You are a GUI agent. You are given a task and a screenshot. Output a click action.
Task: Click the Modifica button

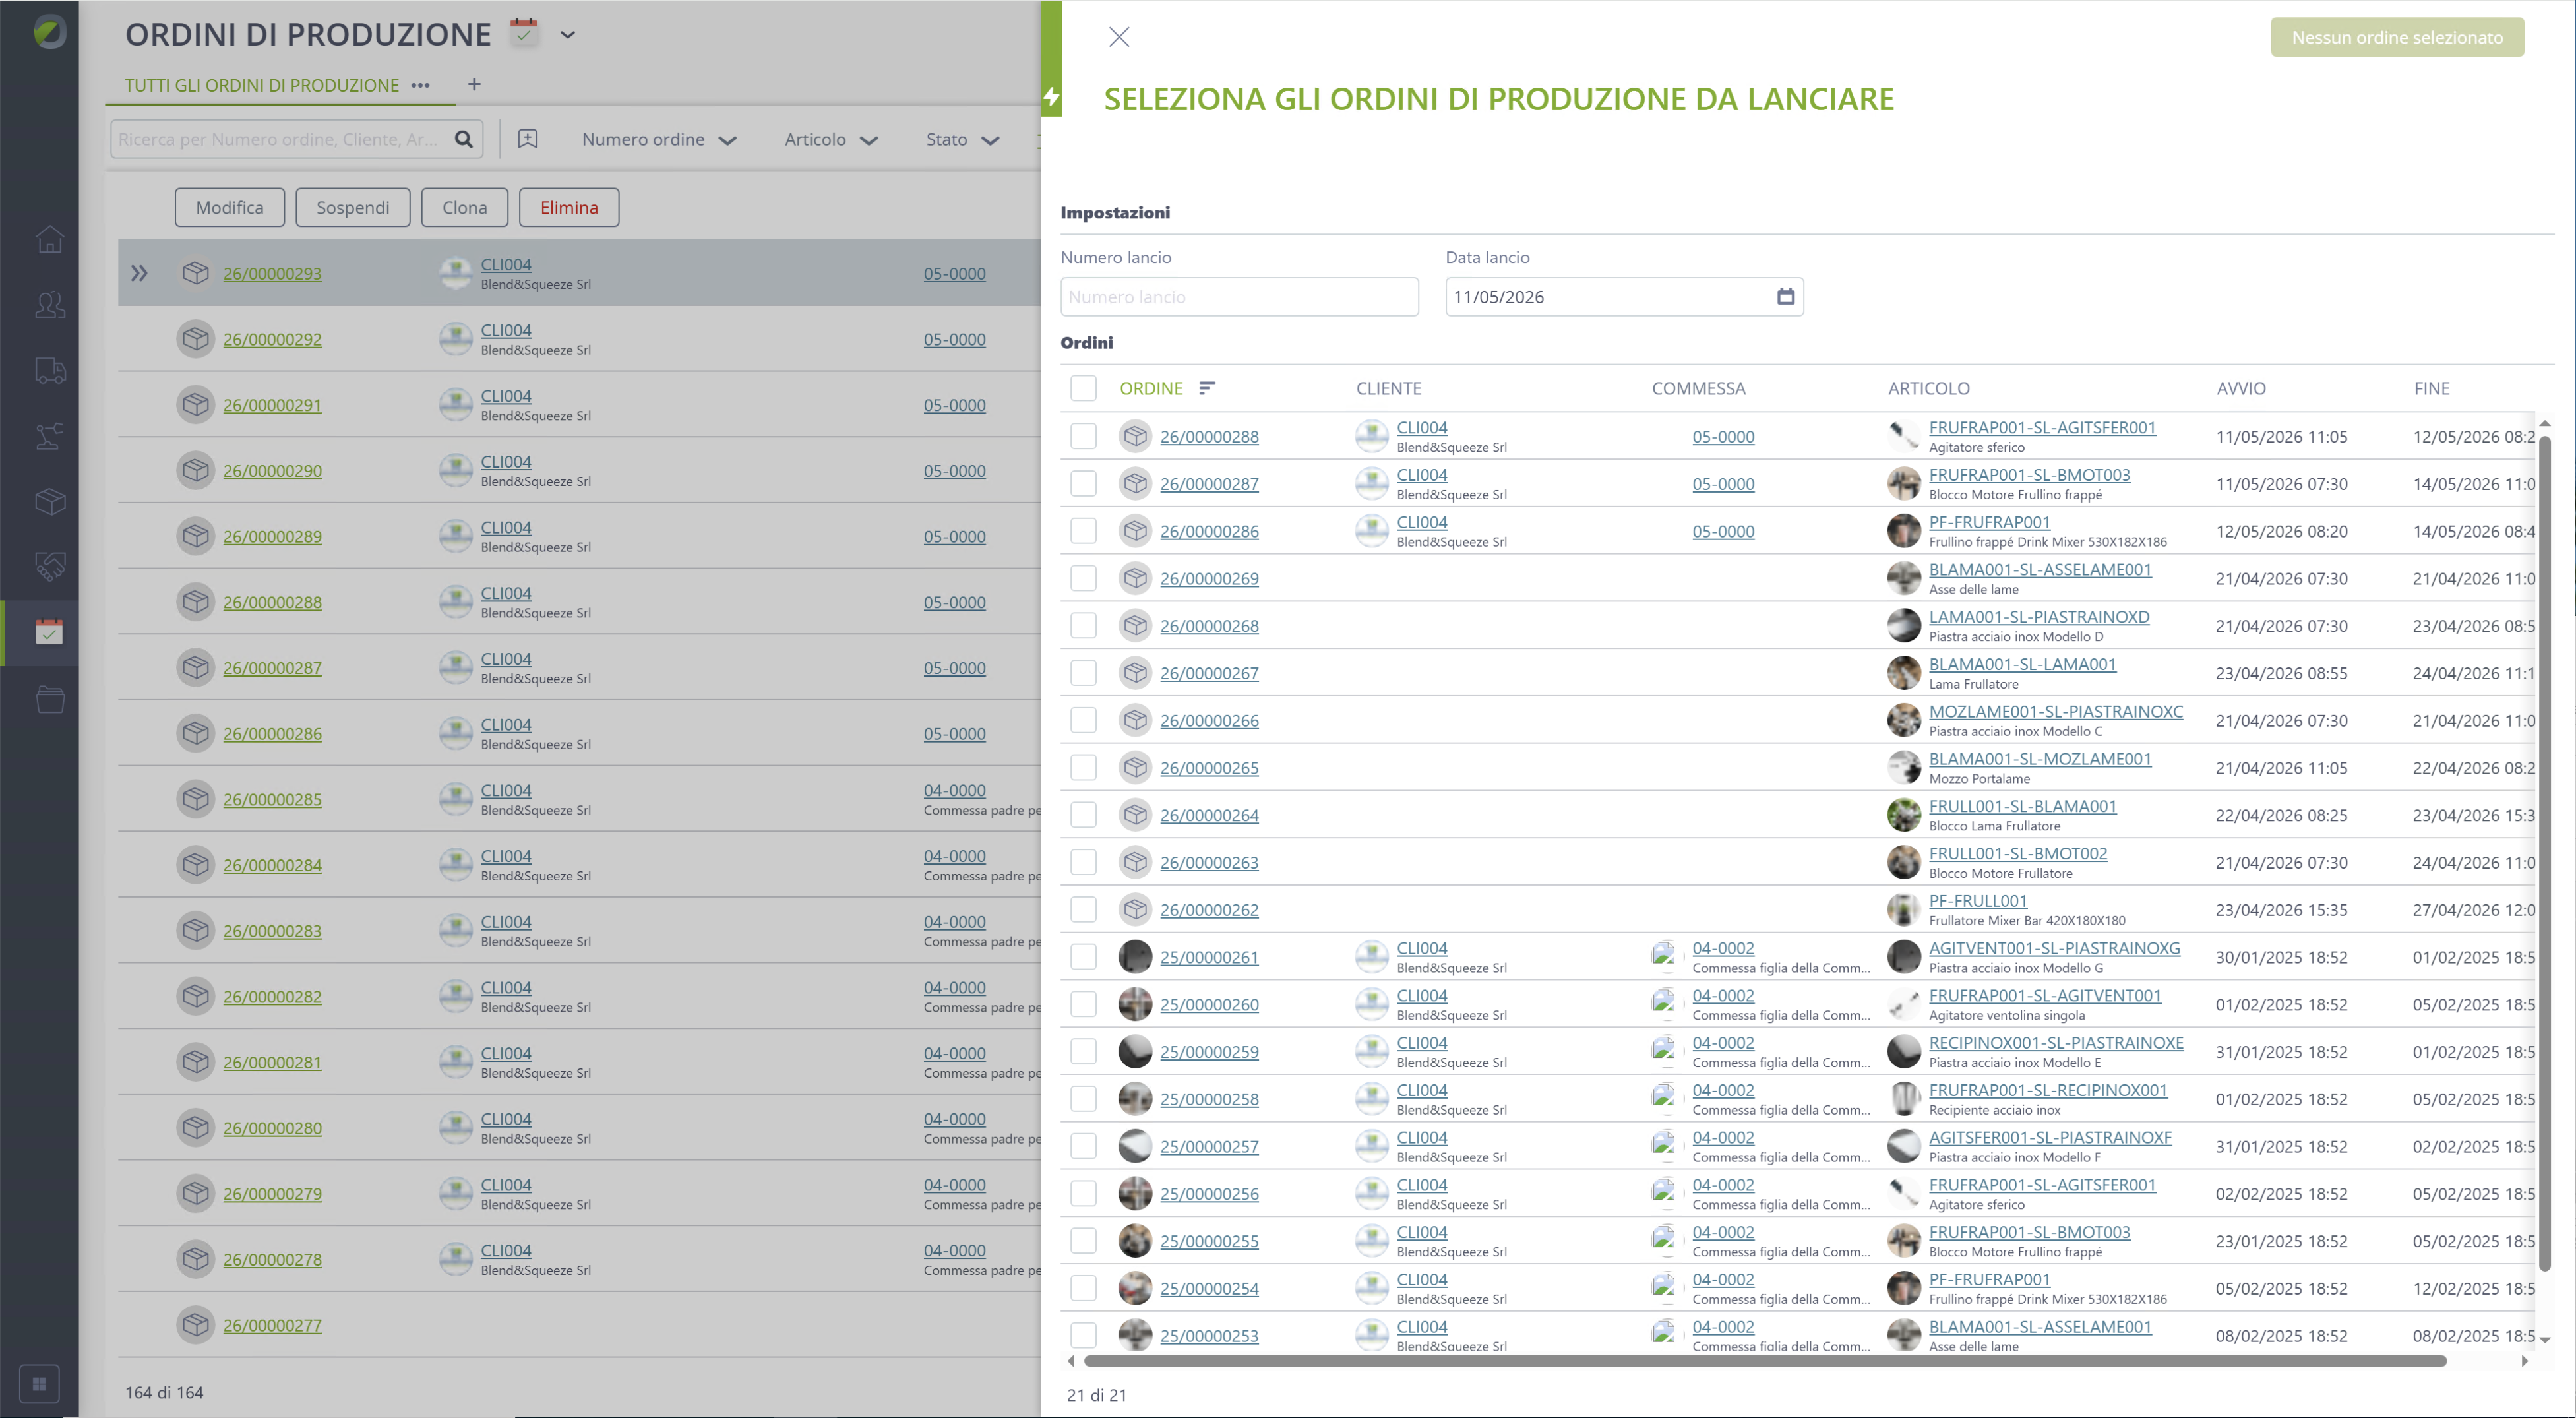tap(230, 207)
